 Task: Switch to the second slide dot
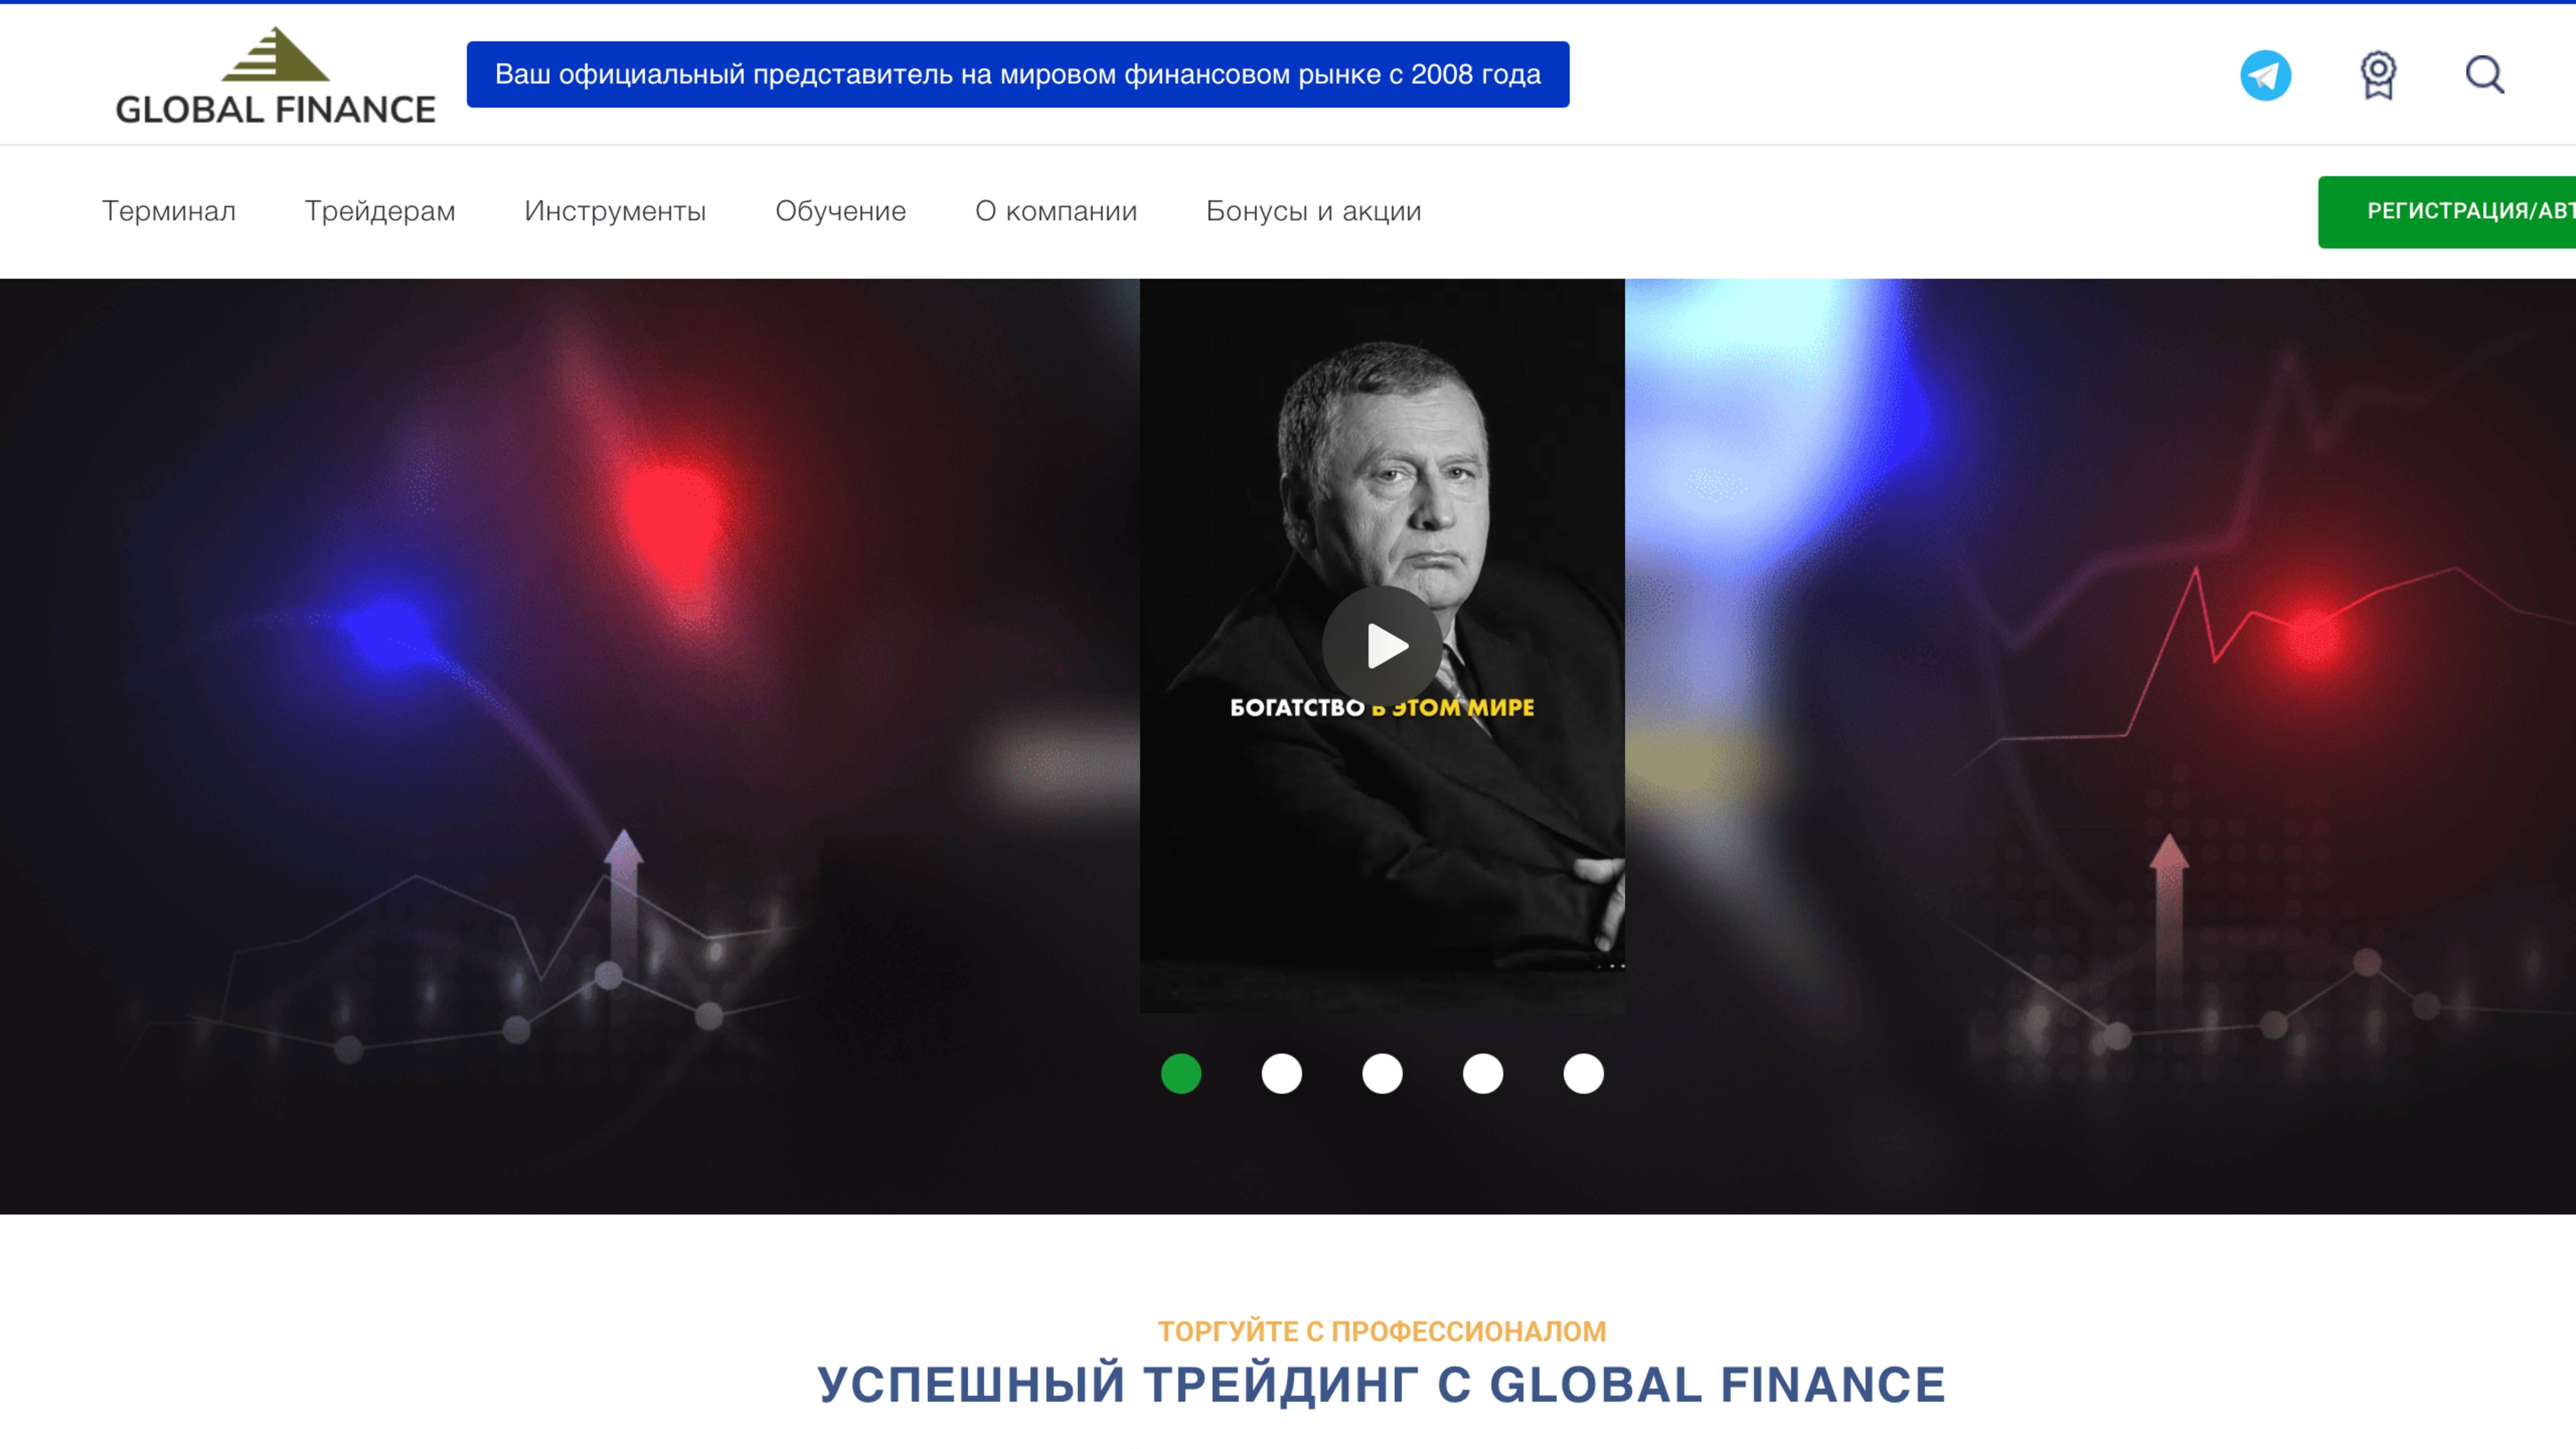1281,1073
